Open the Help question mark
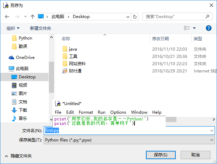 tap(209, 28)
